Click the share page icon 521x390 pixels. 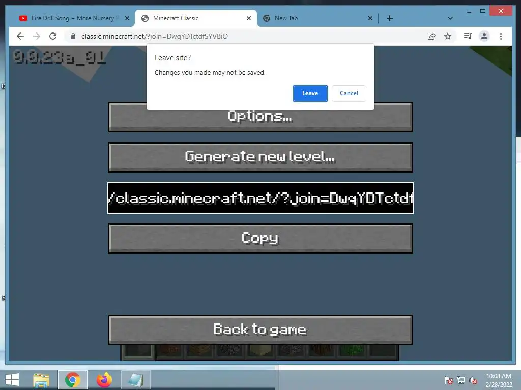pyautogui.click(x=431, y=36)
